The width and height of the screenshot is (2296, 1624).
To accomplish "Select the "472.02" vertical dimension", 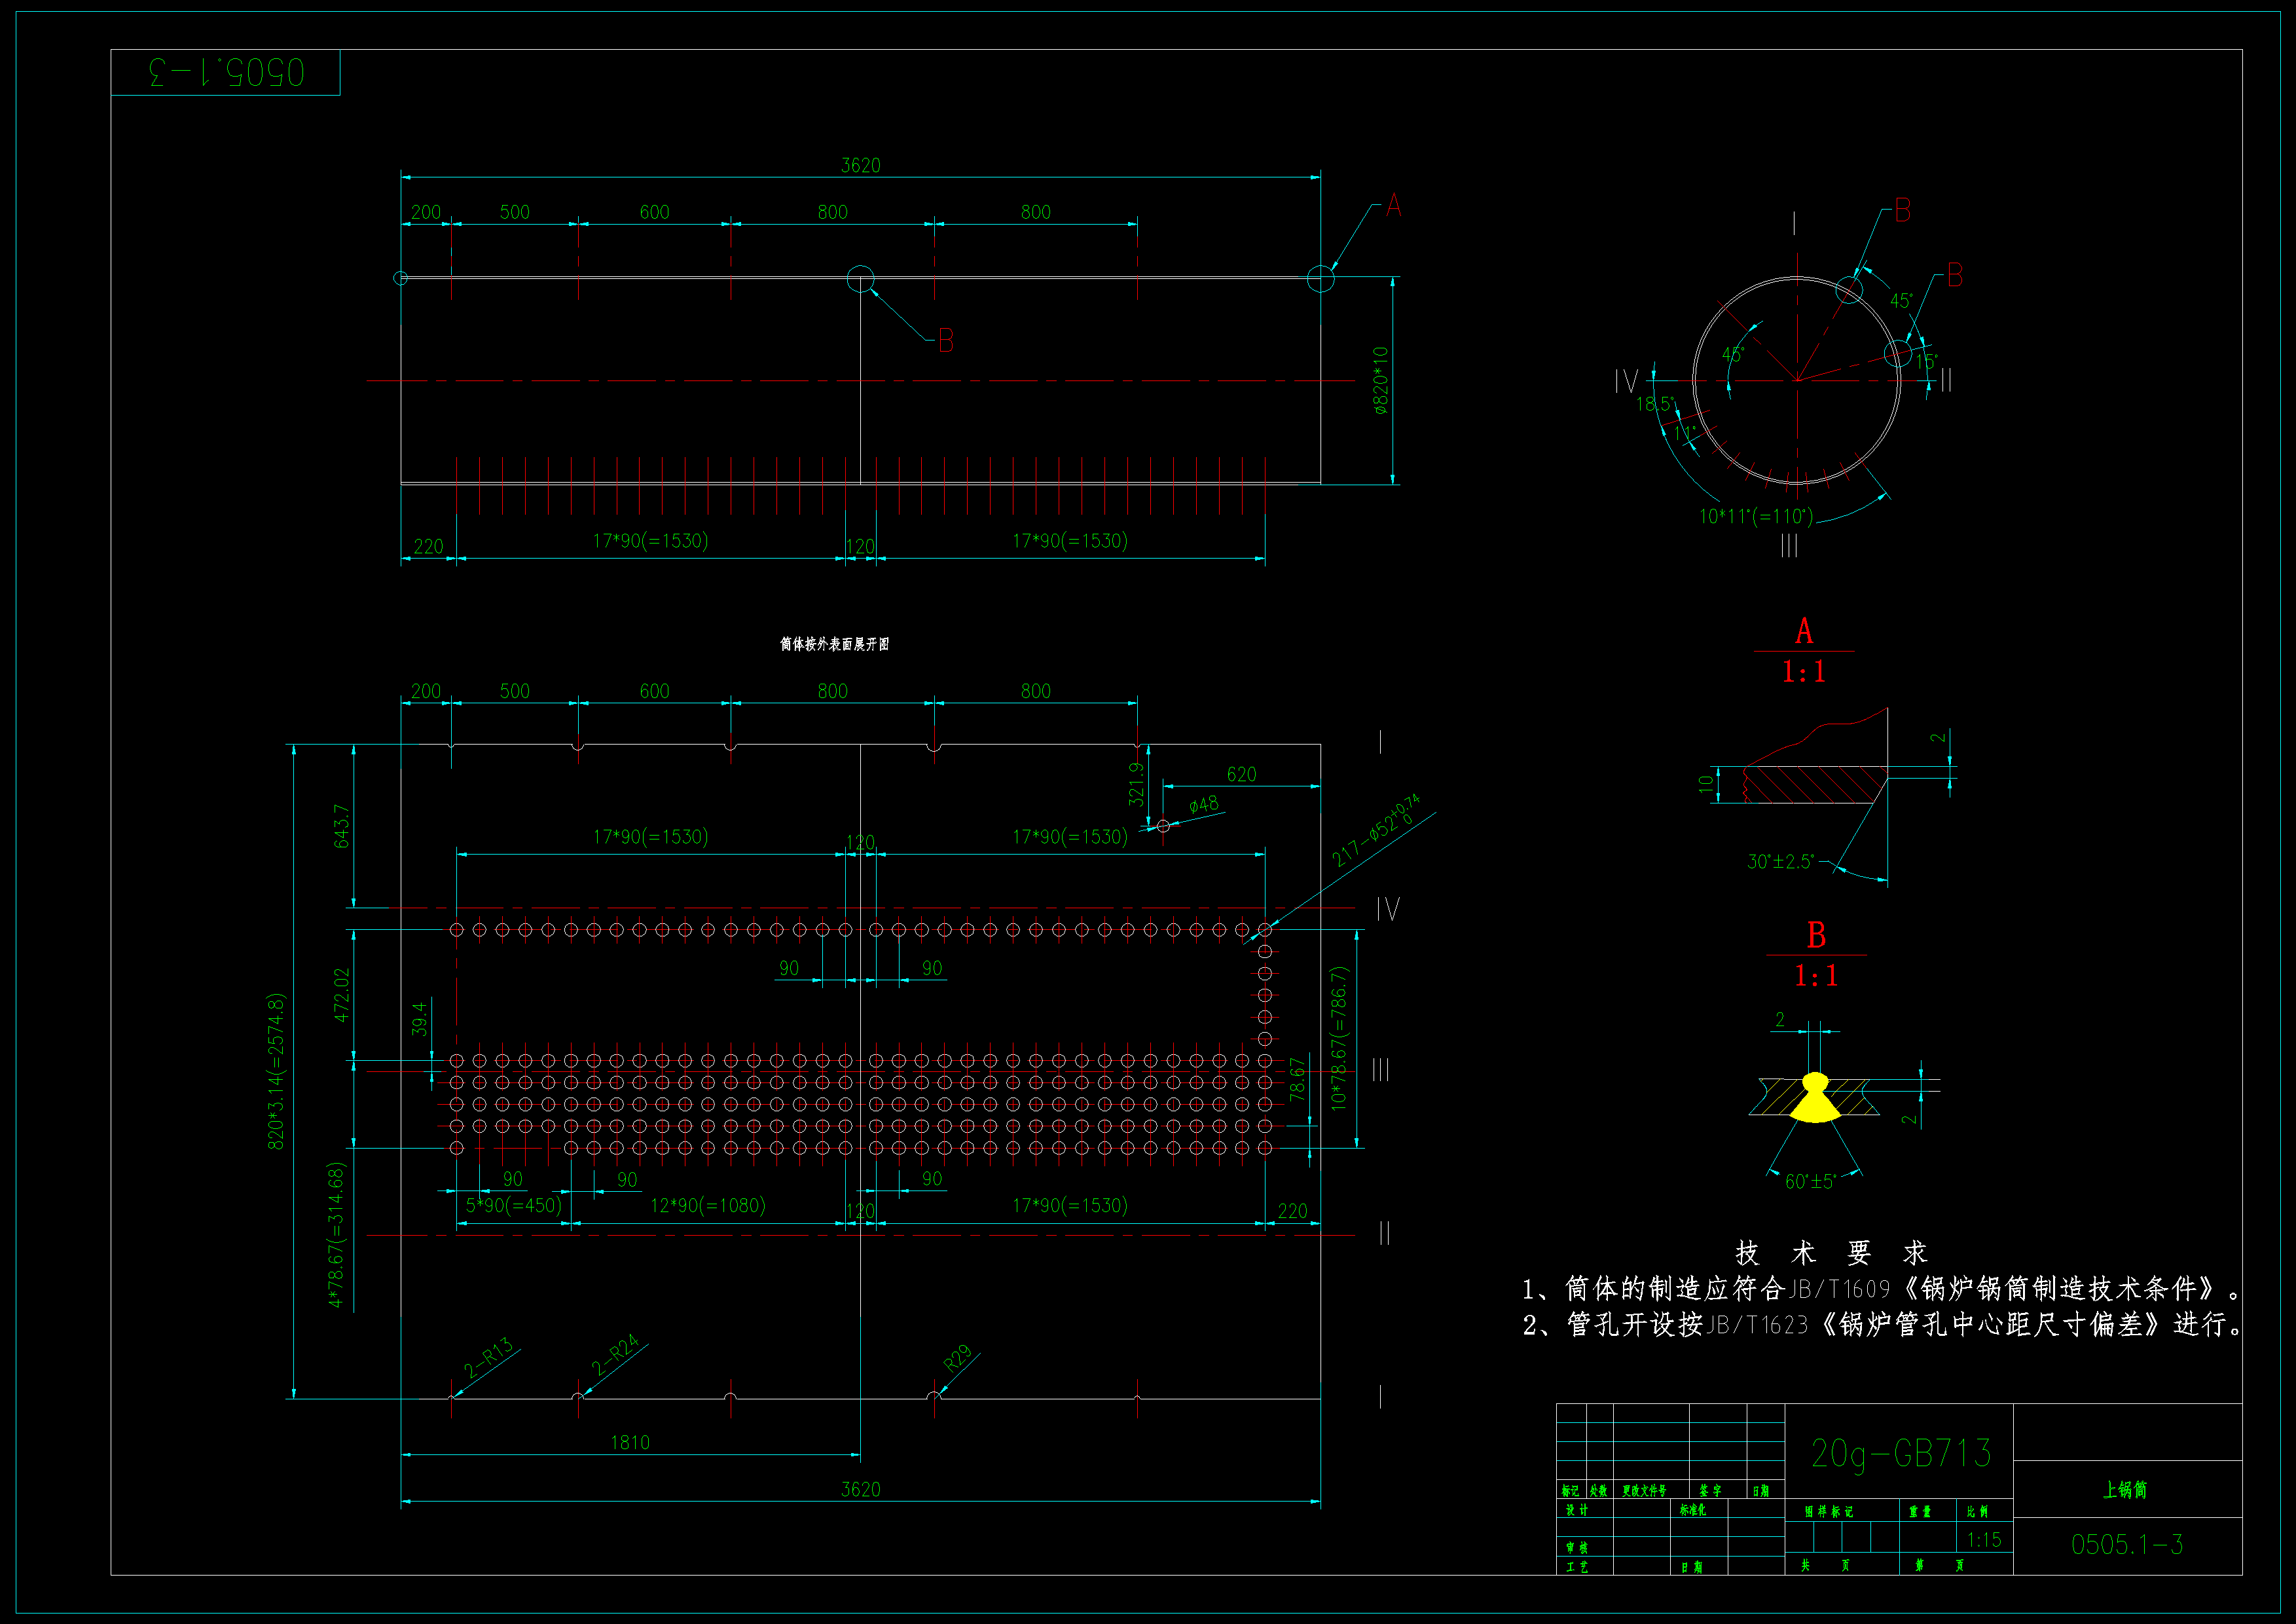I will tap(342, 995).
